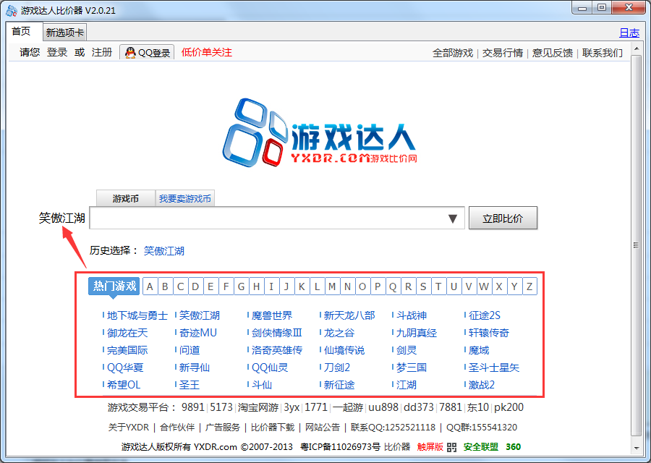Open 全部游戏 menu link

coord(453,53)
